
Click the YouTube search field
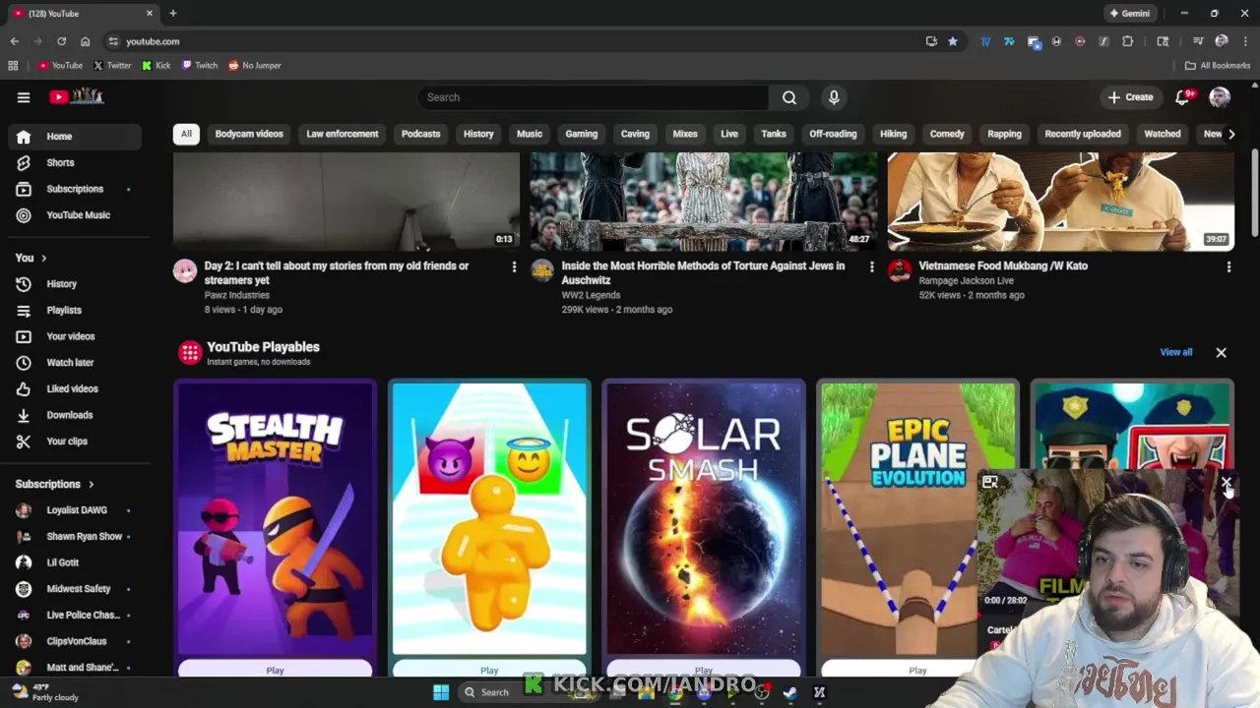pyautogui.click(x=594, y=97)
